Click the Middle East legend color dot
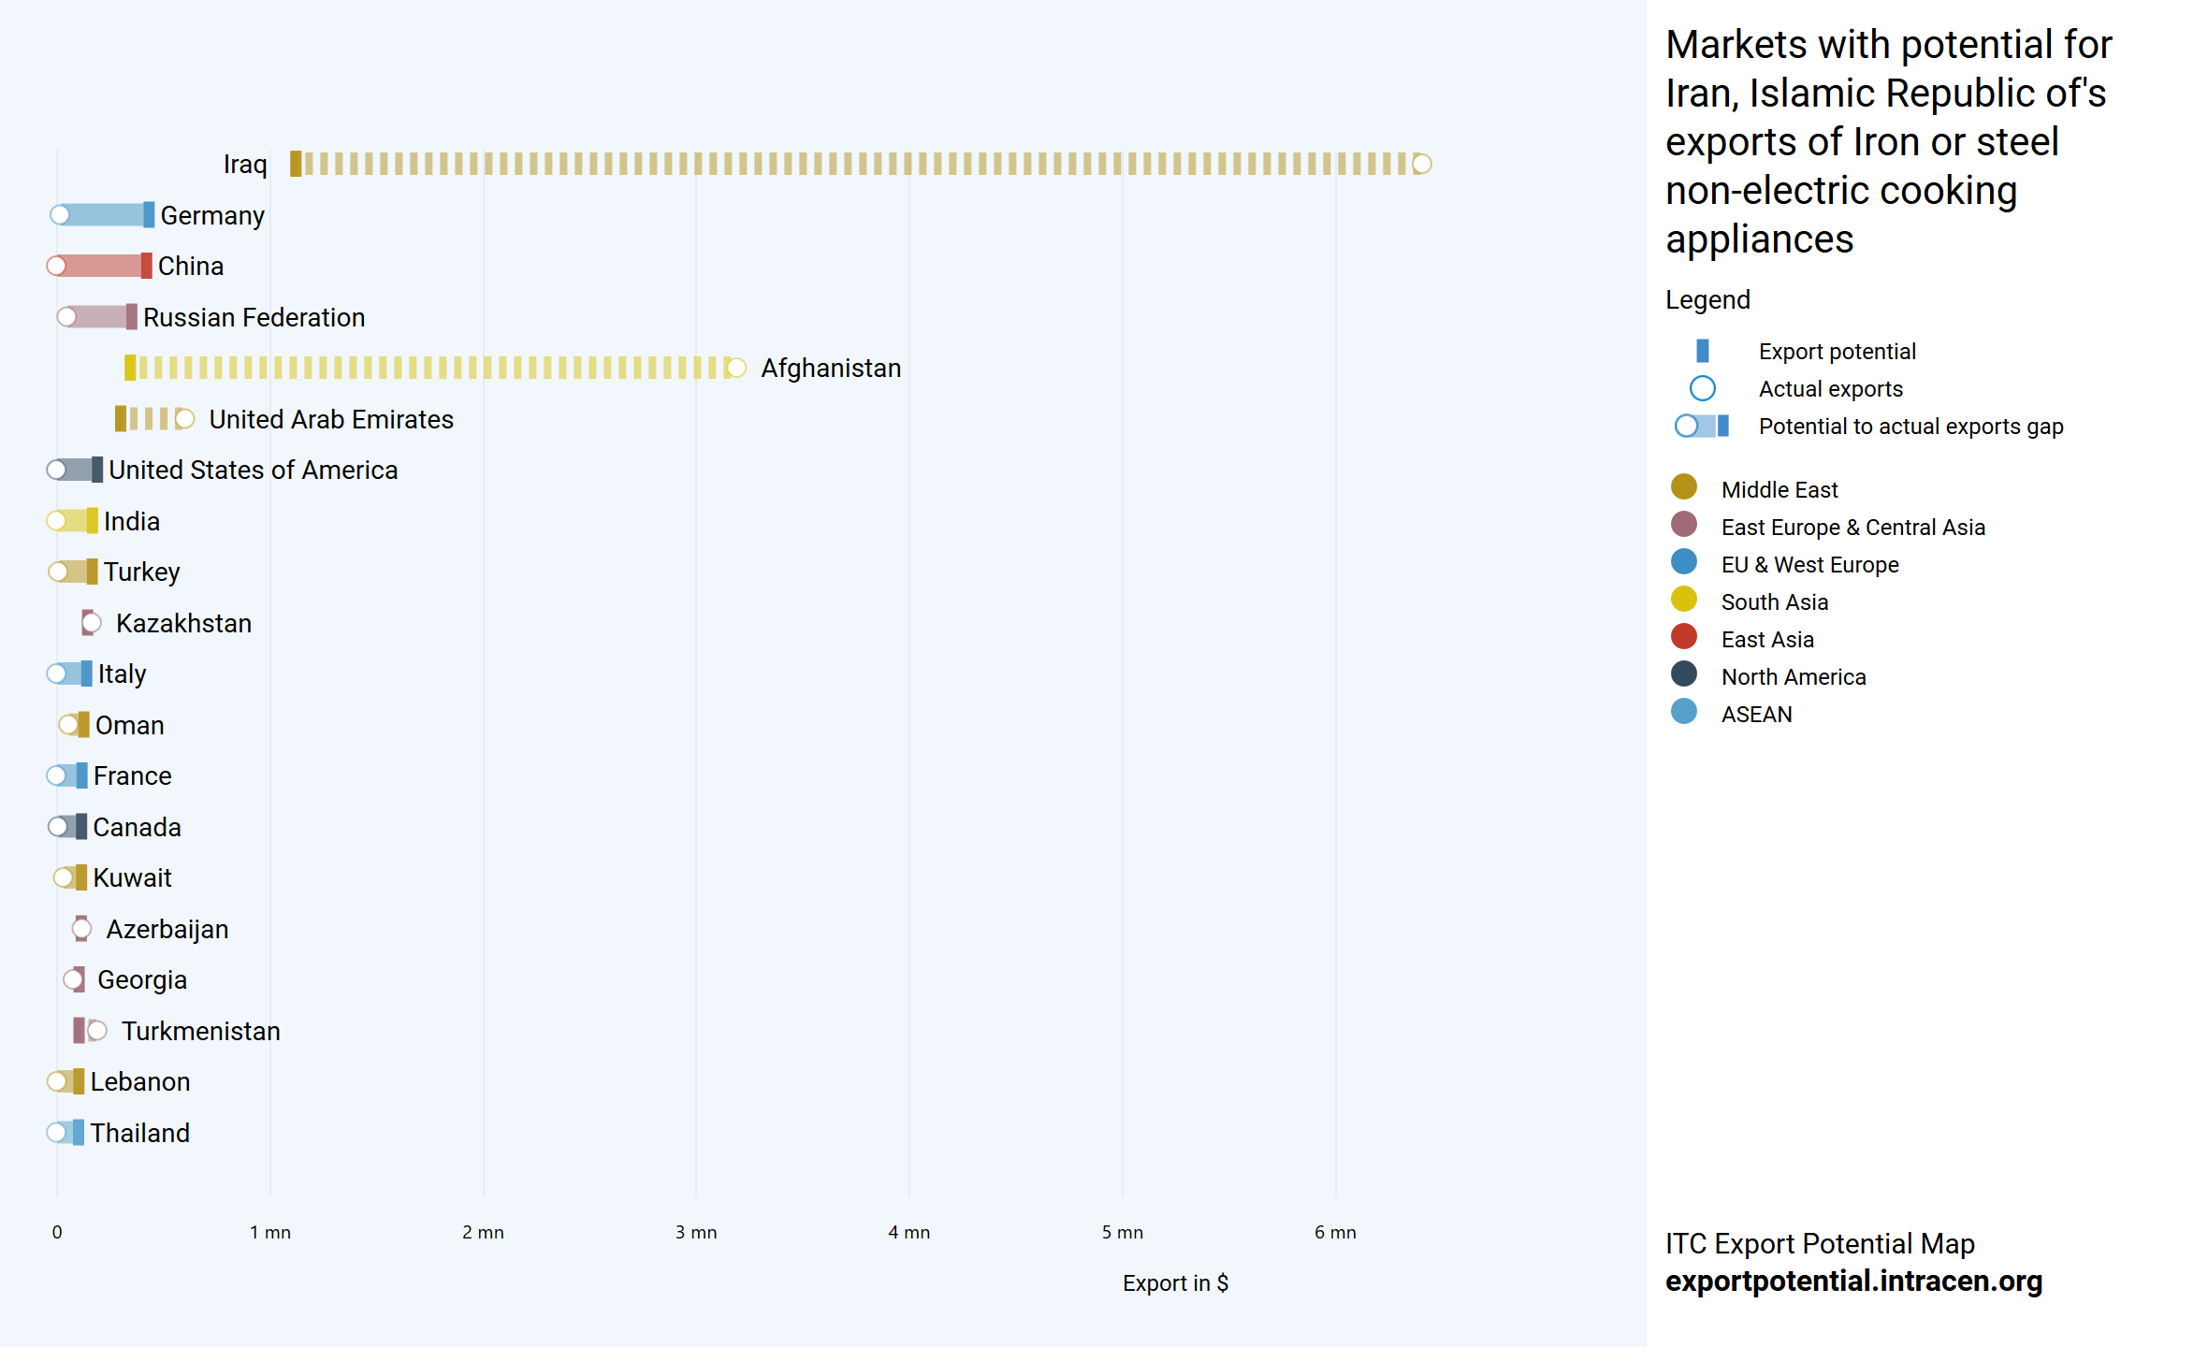This screenshot has width=2208, height=1347. point(1683,487)
